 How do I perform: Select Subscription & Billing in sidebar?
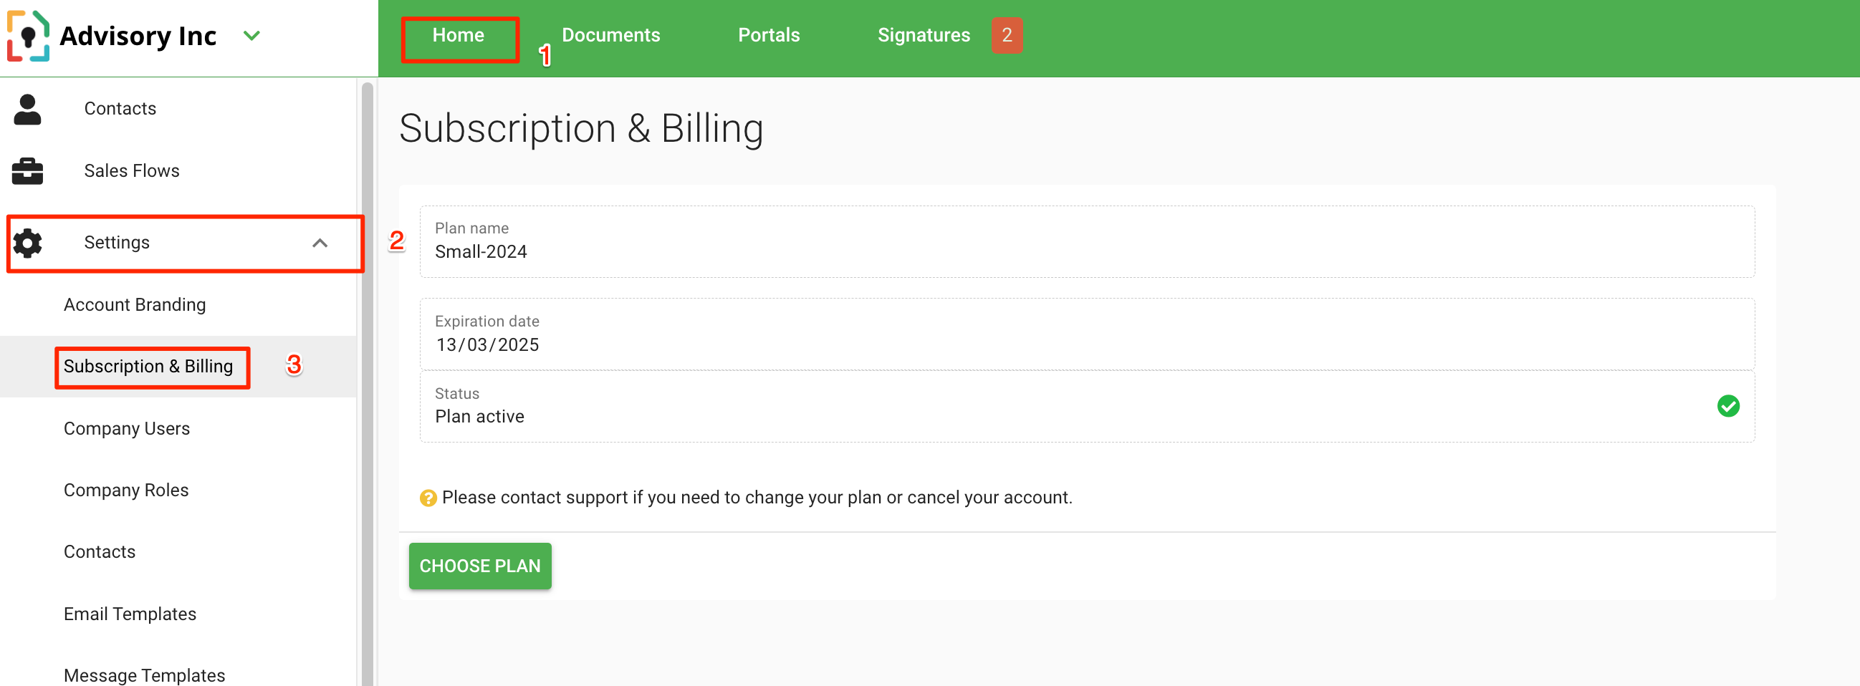tap(149, 367)
